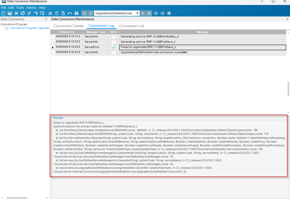Click the Refresh arrows toolbar icon
Viewport: 290px width, 199px height.
point(23,13)
